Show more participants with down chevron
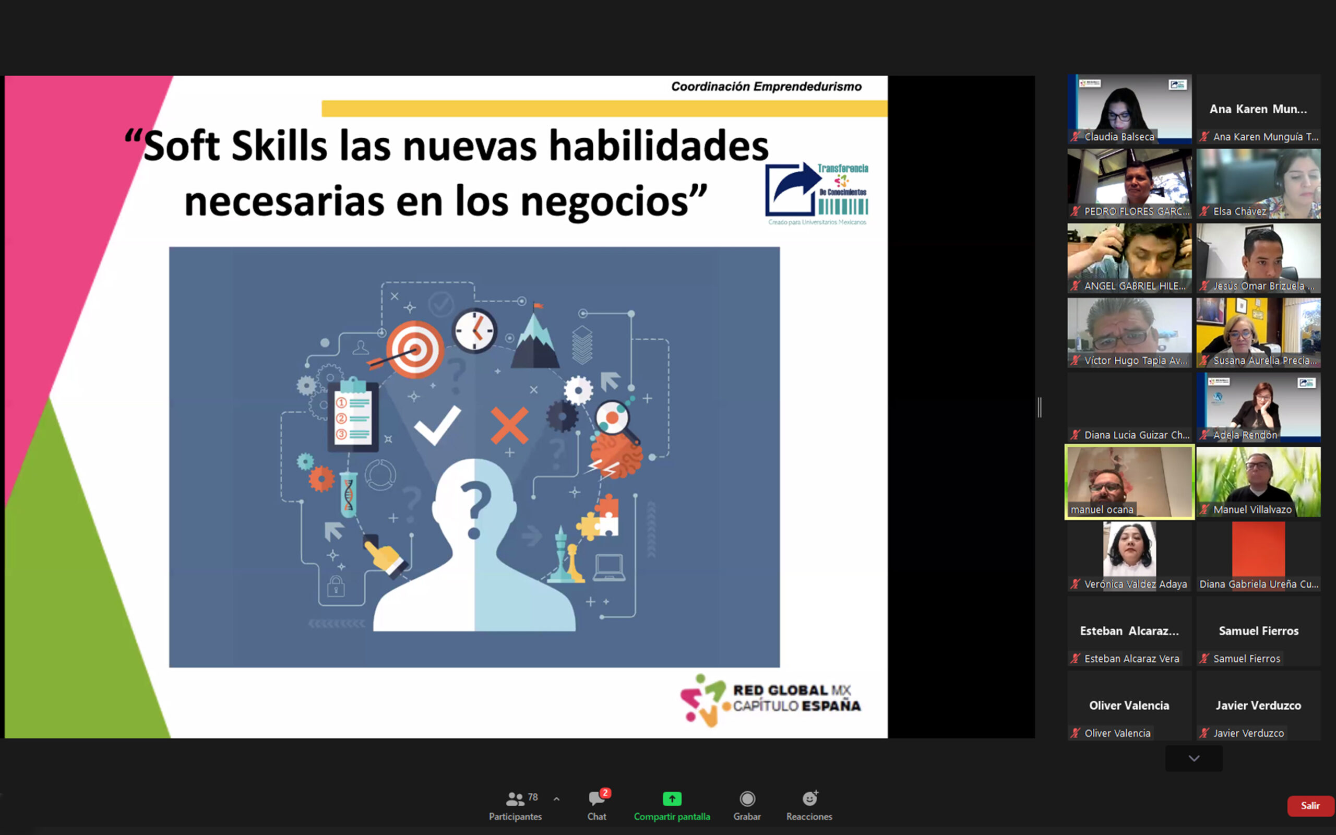The image size is (1336, 835). (x=1194, y=758)
